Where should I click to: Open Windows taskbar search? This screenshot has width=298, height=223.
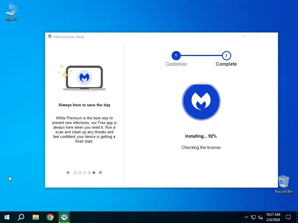21,217
